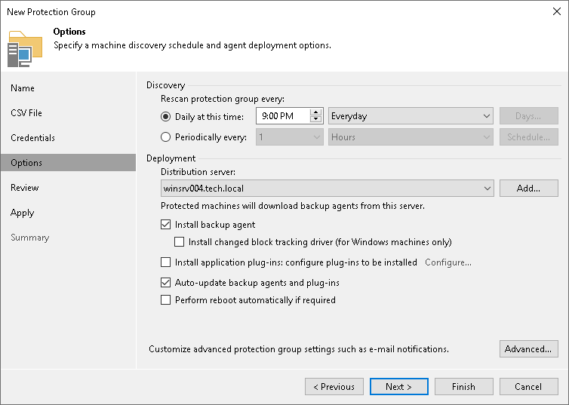
Task: Go to the Name wizard step
Action: click(23, 88)
